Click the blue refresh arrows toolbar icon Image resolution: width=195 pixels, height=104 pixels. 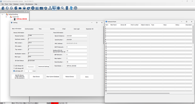coord(71,8)
